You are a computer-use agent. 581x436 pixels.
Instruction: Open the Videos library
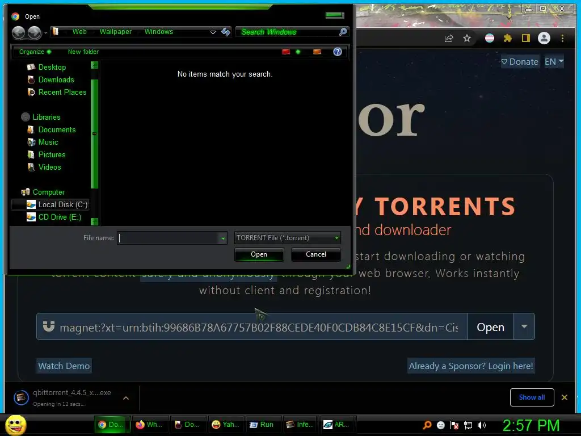[50, 167]
